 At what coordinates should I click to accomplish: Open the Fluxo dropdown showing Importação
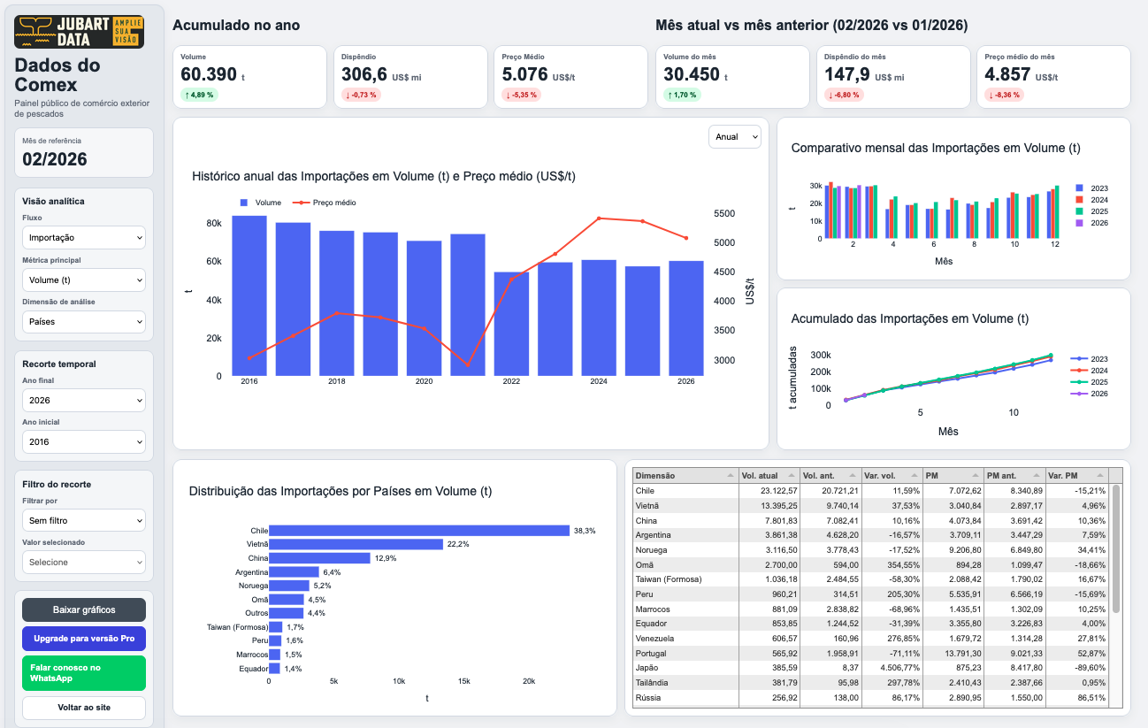click(84, 238)
